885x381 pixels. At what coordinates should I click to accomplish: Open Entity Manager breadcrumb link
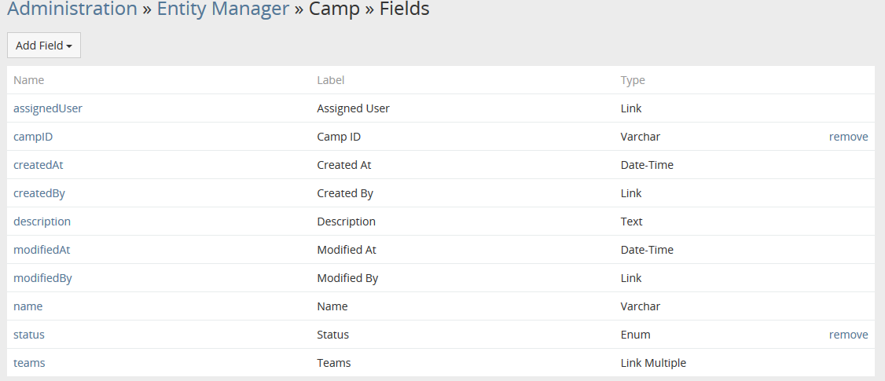pyautogui.click(x=223, y=9)
